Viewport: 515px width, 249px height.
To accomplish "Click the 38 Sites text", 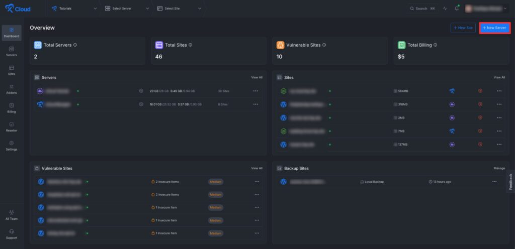I will [x=224, y=91].
